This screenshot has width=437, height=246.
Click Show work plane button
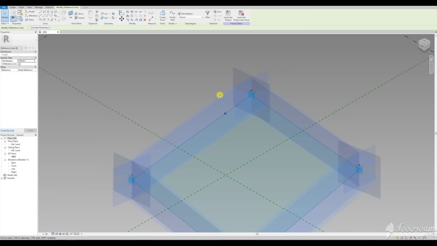click(79, 14)
